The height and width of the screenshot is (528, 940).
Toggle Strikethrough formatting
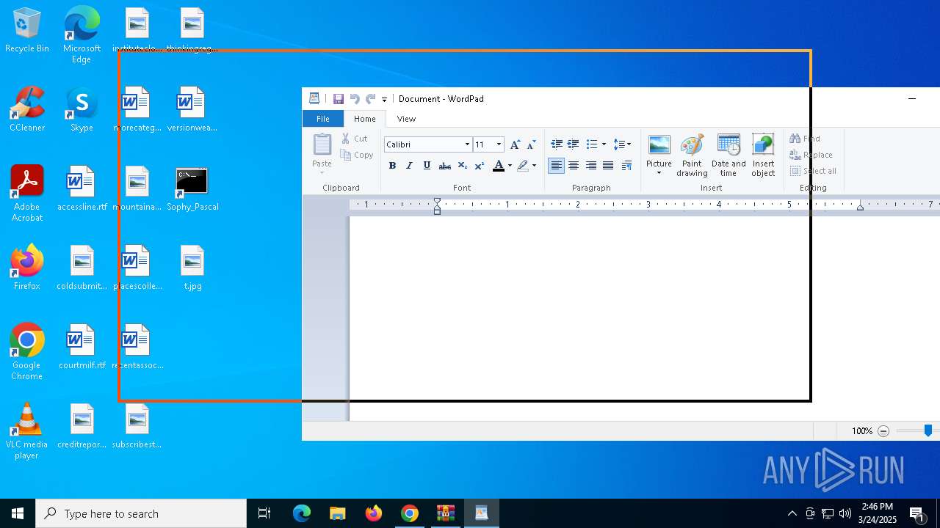(444, 166)
